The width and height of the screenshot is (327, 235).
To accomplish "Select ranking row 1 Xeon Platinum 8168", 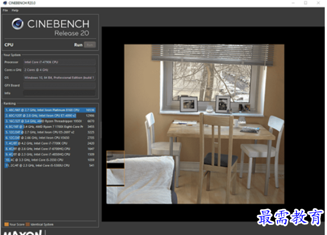I will pyautogui.click(x=50, y=110).
